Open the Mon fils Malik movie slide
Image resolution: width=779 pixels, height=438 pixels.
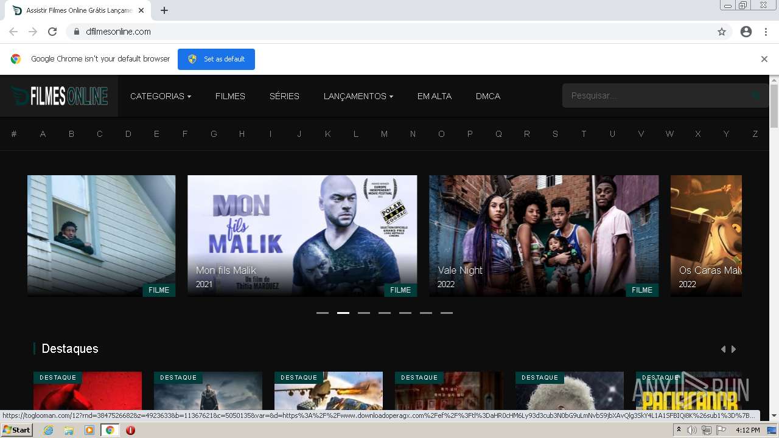click(302, 236)
